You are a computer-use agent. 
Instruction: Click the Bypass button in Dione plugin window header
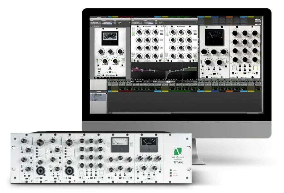click(120, 22)
